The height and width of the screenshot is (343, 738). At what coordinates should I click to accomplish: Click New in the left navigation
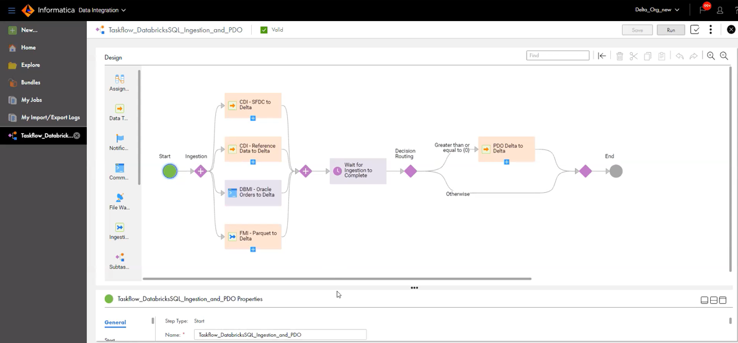[29, 30]
